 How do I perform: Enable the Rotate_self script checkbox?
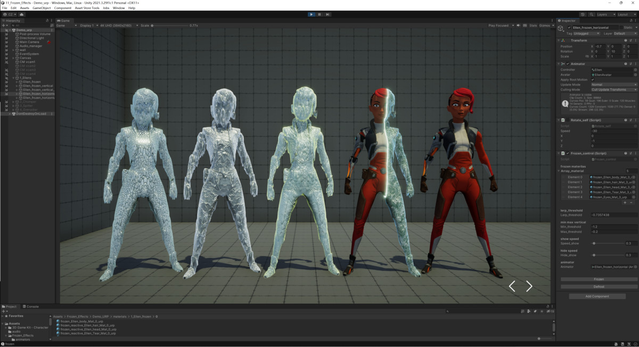(x=568, y=120)
